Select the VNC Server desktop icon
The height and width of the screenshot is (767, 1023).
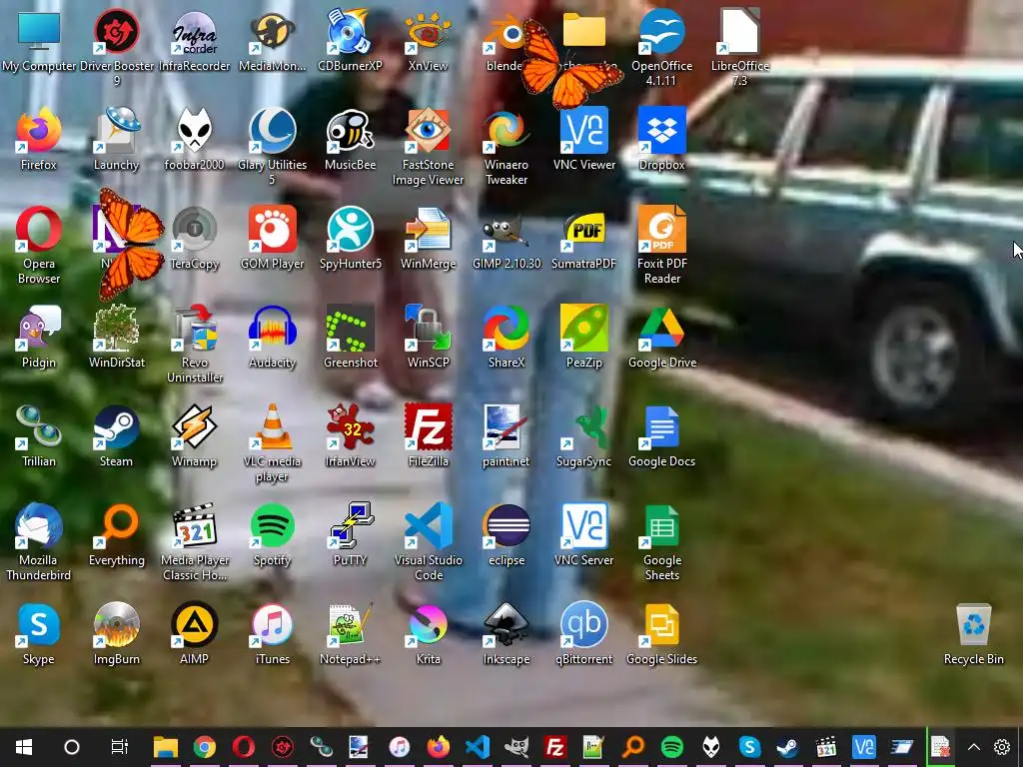583,535
